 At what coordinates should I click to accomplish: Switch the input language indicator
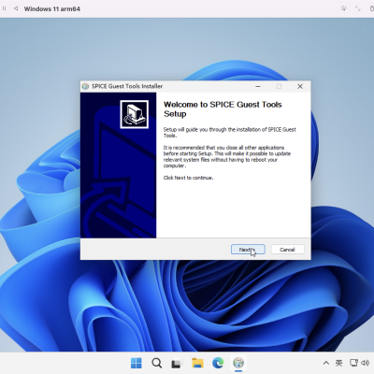point(338,363)
